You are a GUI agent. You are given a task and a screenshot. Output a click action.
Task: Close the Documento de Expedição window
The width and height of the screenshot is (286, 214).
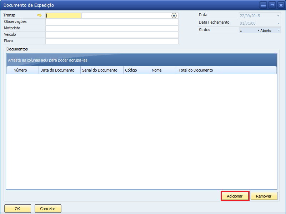tap(281, 5)
